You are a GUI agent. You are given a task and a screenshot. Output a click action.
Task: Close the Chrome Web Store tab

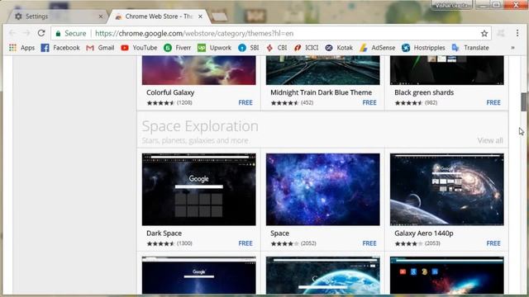pos(200,16)
